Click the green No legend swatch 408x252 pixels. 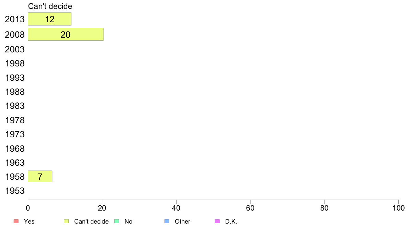click(x=117, y=221)
